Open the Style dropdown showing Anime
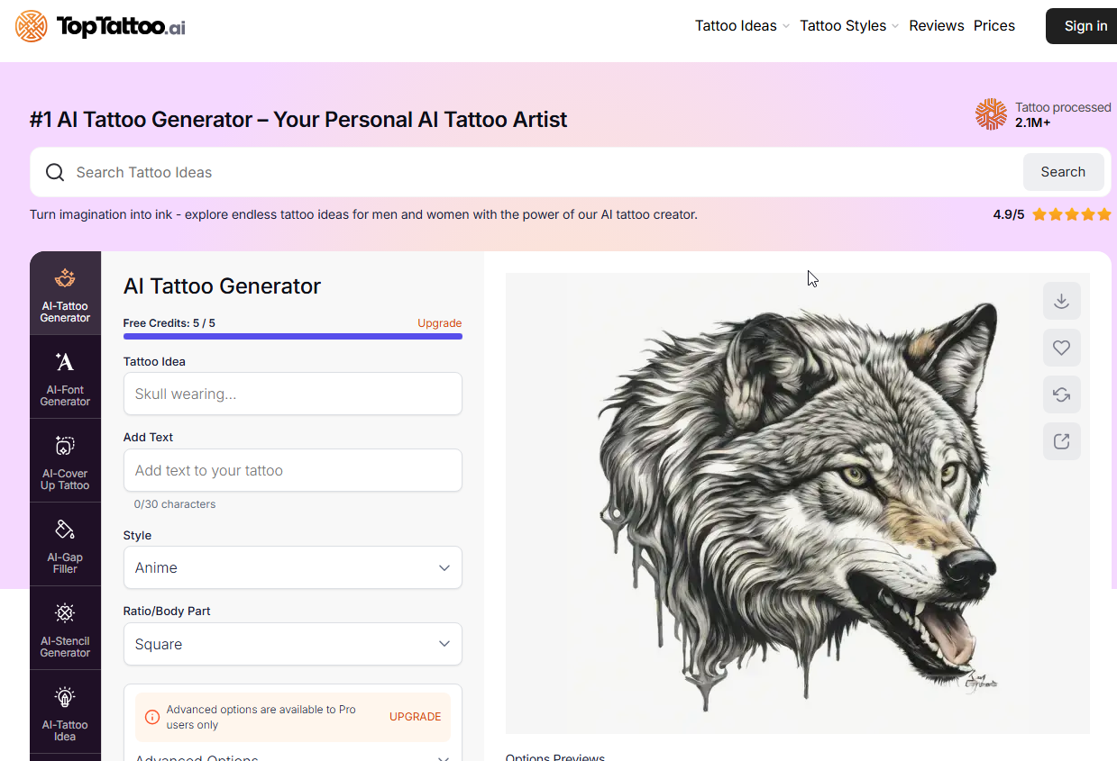The width and height of the screenshot is (1117, 761). [x=292, y=567]
